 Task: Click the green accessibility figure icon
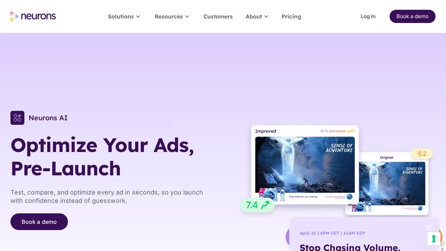click(x=434, y=239)
